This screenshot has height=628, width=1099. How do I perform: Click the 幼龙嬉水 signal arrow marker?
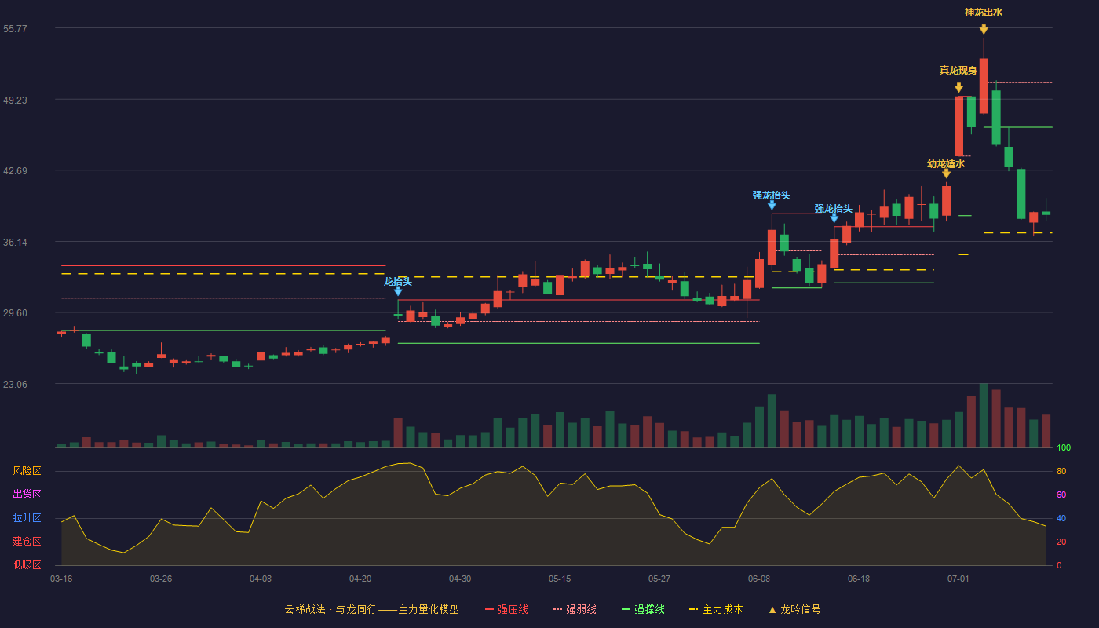946,173
